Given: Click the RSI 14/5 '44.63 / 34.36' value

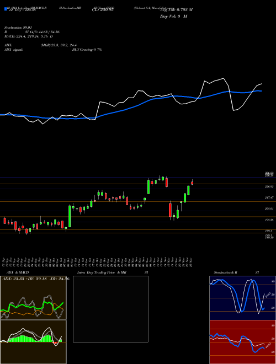Looking at the screenshot, I should (50, 32).
